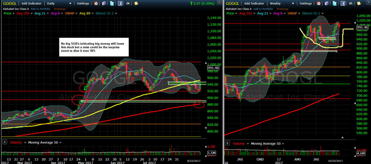Viewport: 371px width, 164px height.
Task: Click the yellow sticky note icon on Daily chart
Action: 136,4
